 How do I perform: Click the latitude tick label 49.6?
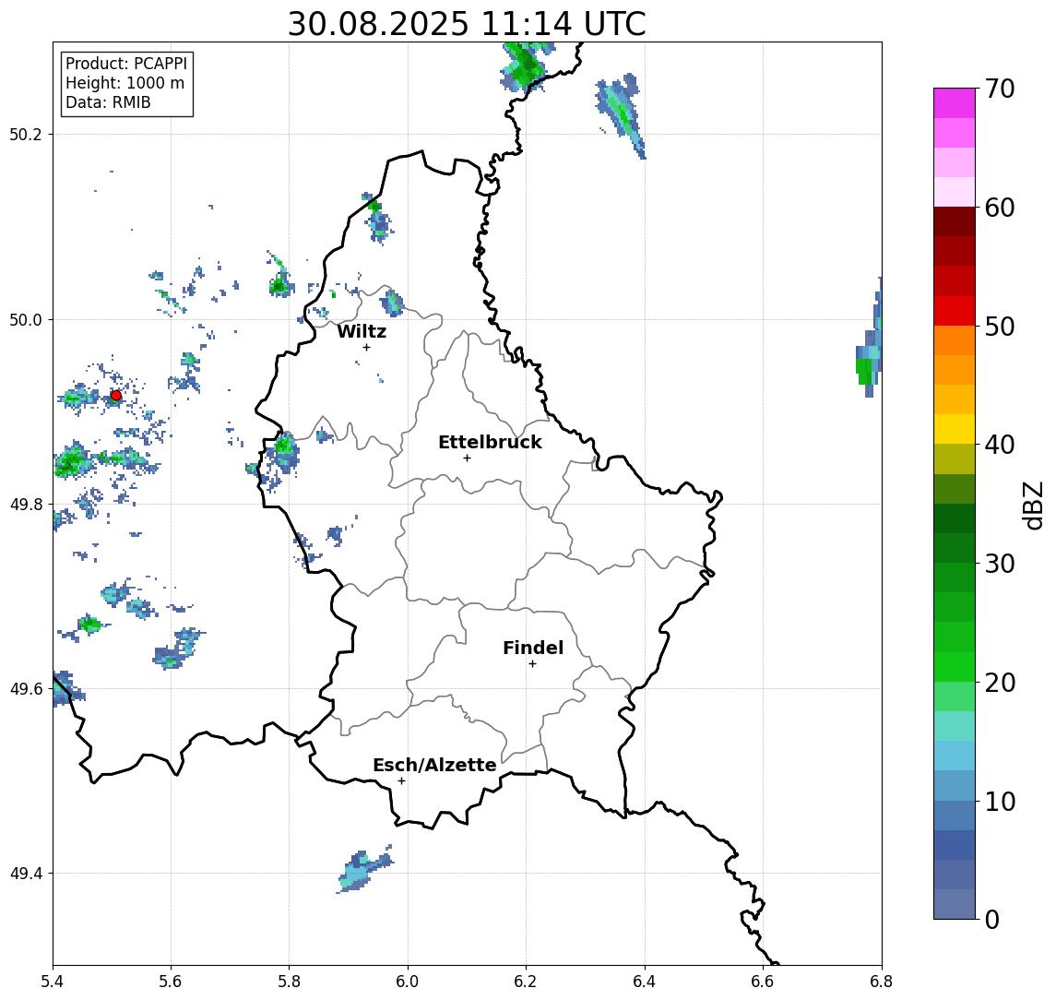25,689
